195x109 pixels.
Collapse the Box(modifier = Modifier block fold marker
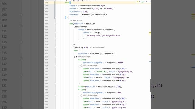click(55, 24)
